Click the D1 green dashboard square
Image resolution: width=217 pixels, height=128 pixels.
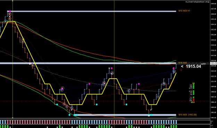(194, 97)
